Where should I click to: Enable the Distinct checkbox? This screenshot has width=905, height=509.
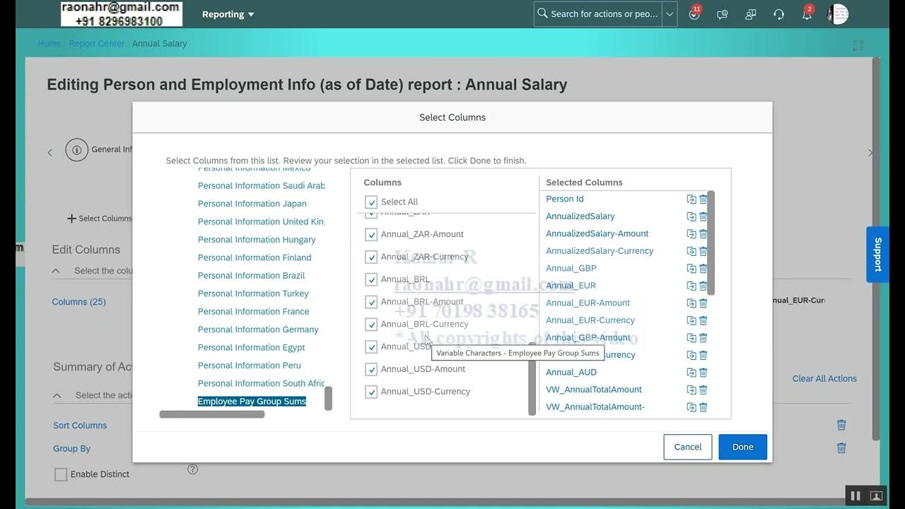click(x=61, y=474)
